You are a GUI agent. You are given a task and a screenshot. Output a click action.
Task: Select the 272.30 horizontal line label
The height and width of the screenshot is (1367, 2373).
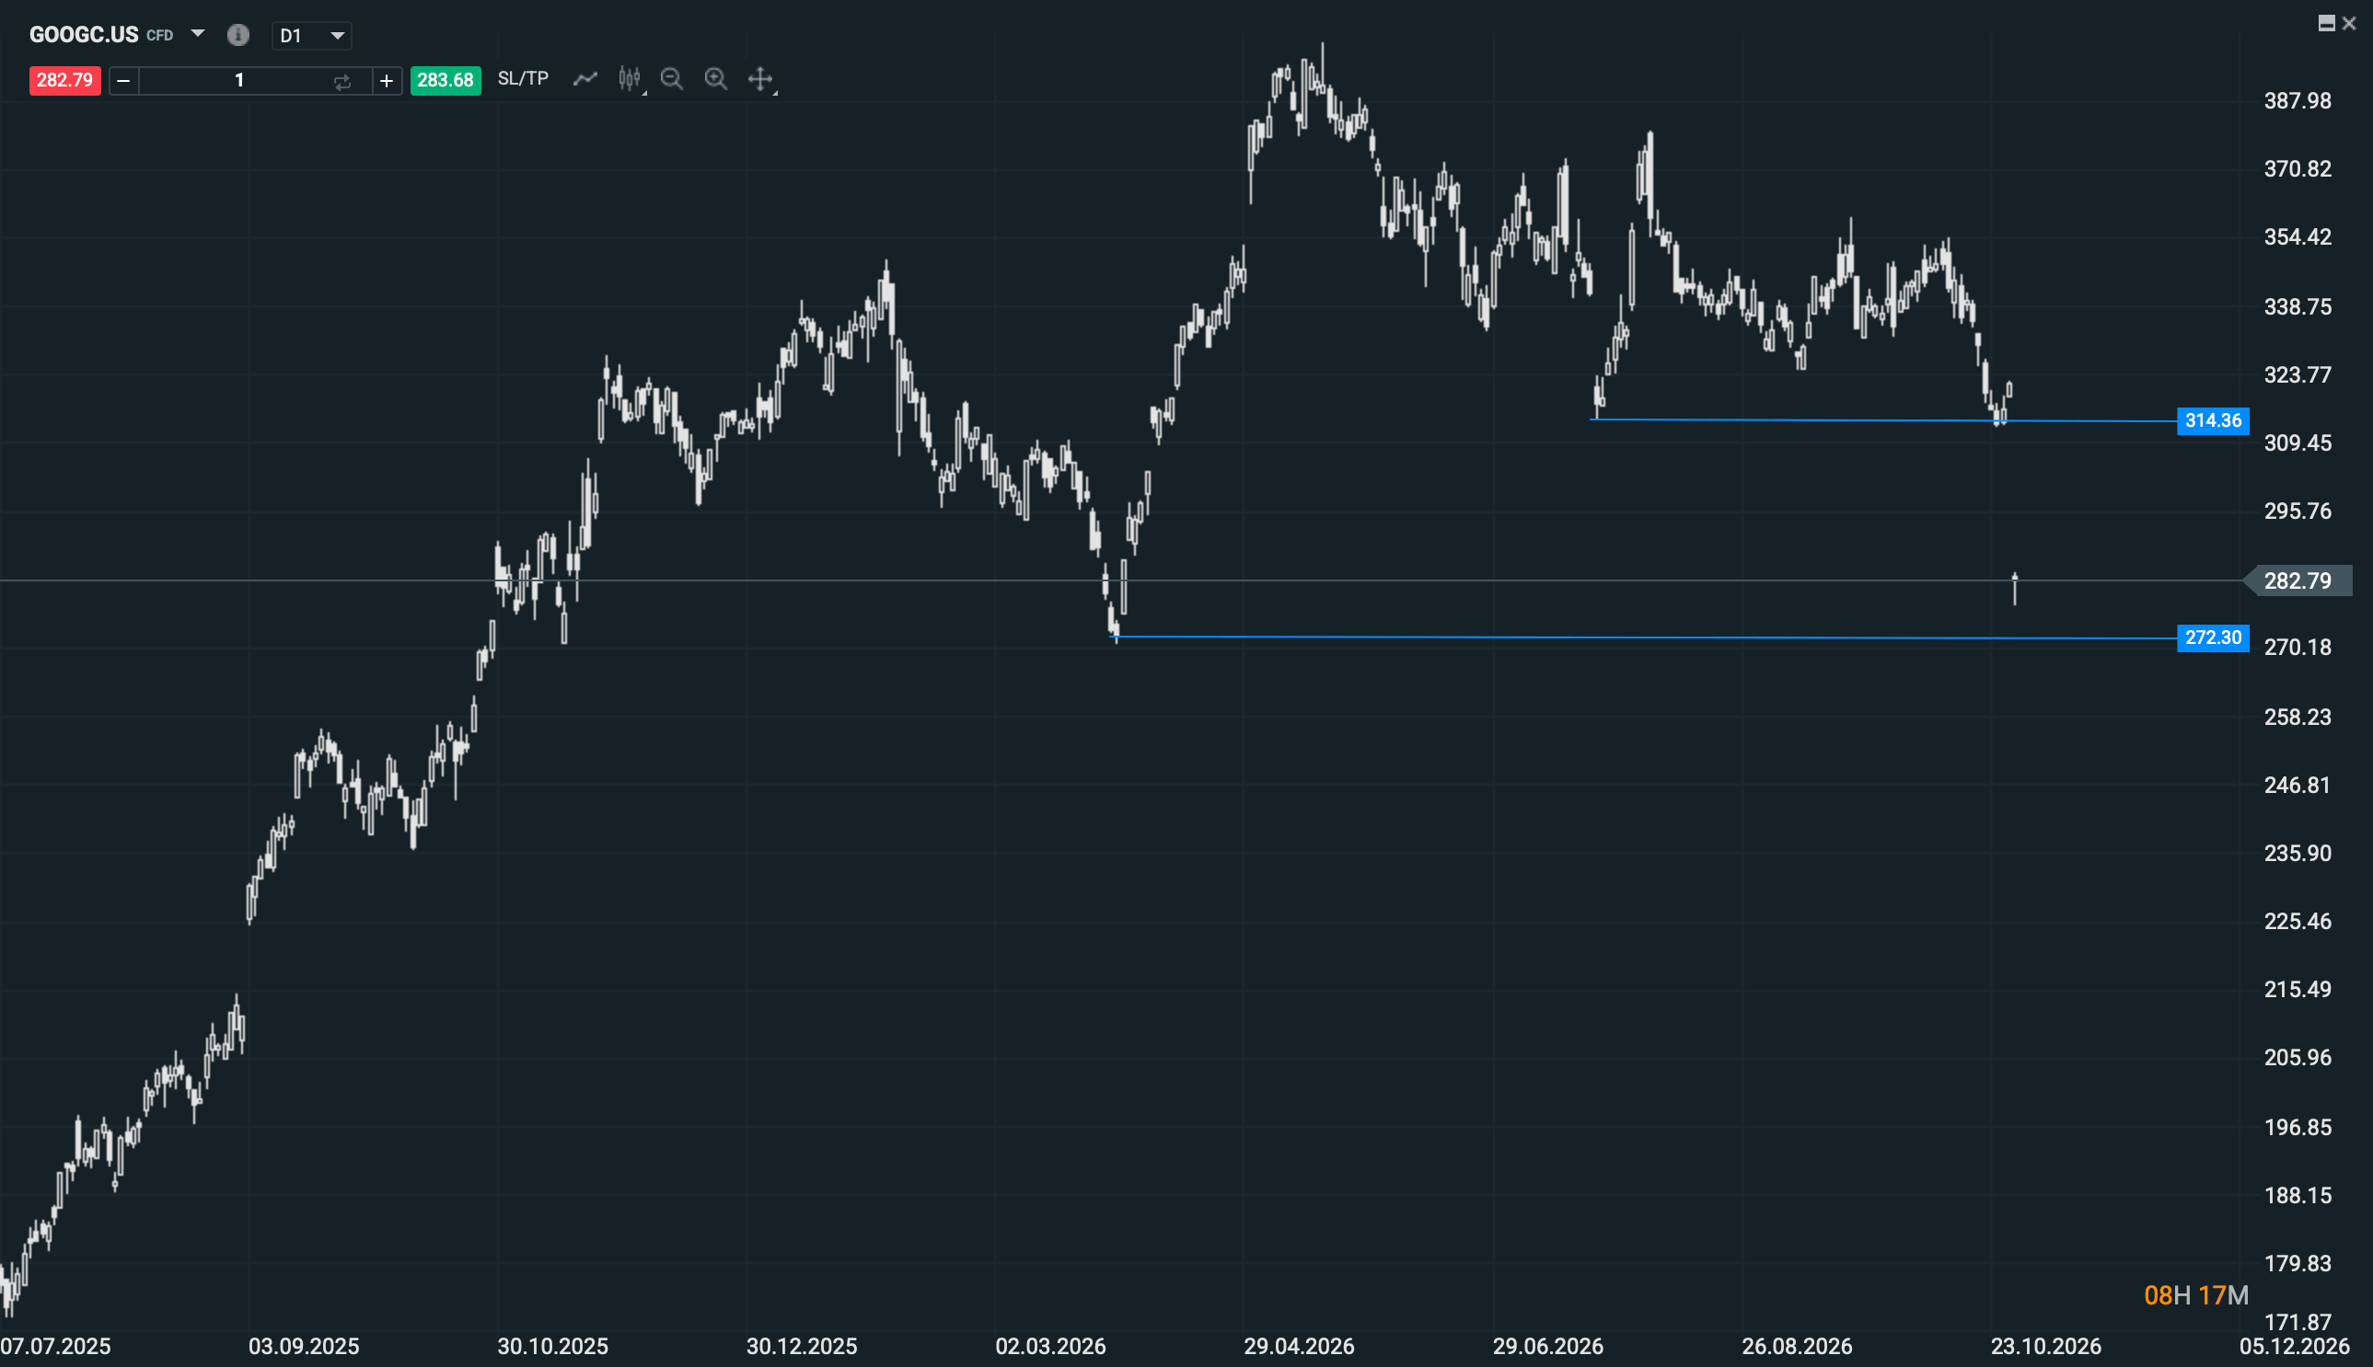[x=2212, y=638]
